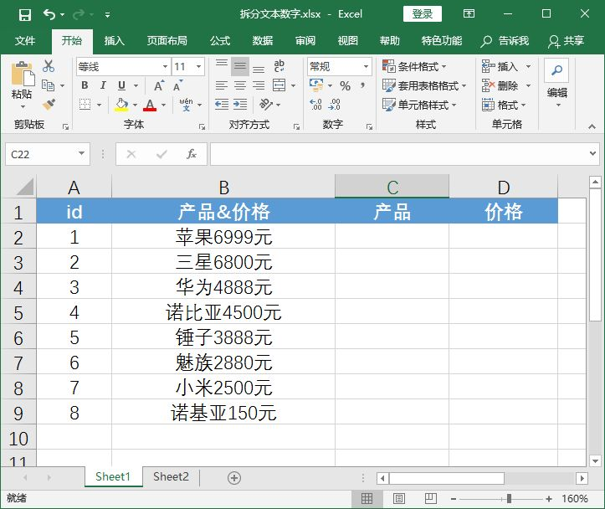Open the Insert Function fx dialog
The height and width of the screenshot is (509, 605).
192,154
